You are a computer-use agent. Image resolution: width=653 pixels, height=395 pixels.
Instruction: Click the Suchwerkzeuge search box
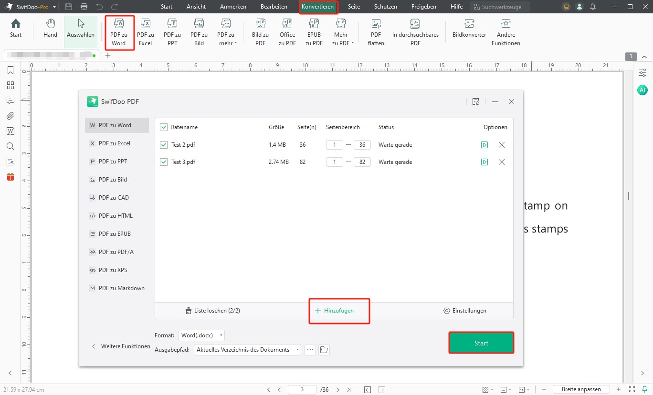(x=500, y=7)
